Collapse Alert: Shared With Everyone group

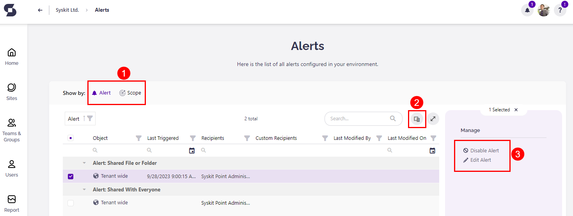(84, 190)
